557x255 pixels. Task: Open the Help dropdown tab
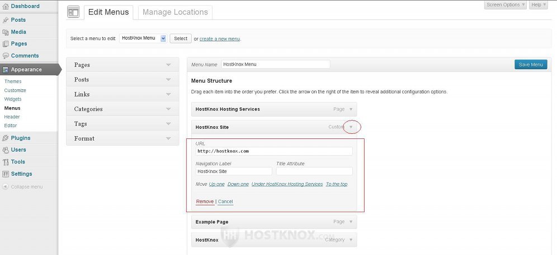coord(539,4)
